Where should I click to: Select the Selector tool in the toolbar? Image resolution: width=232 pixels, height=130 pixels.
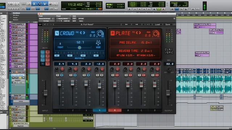[x=40, y=4]
